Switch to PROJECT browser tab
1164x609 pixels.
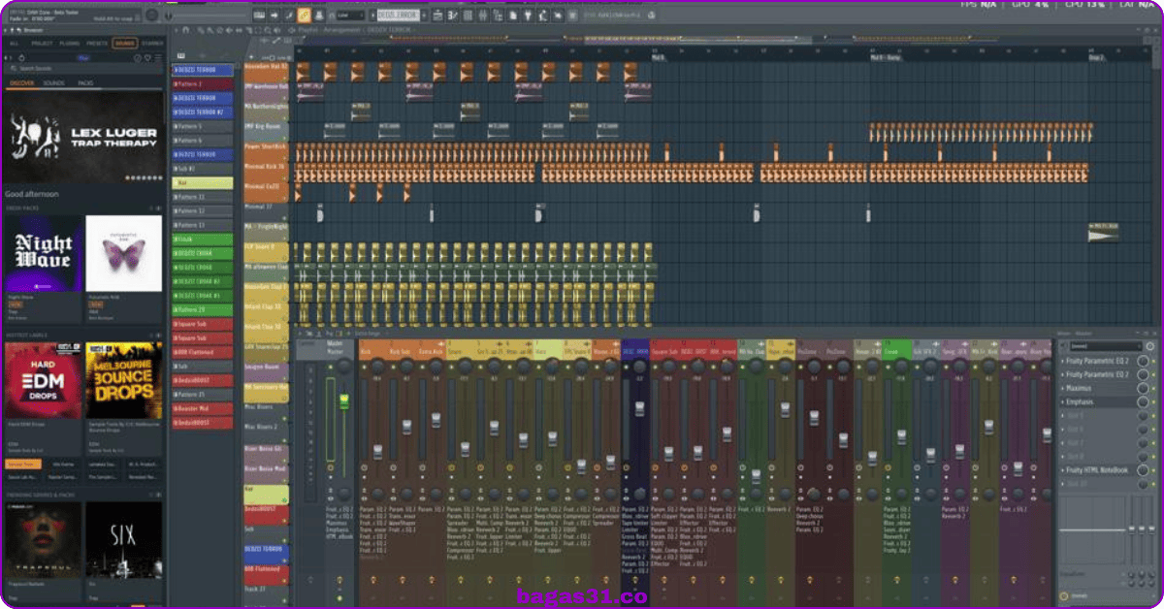click(42, 44)
